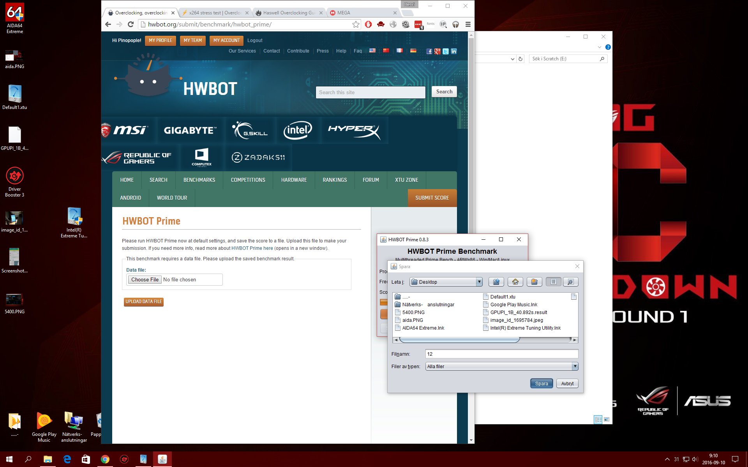Click the Chrome back arrow

click(x=108, y=24)
